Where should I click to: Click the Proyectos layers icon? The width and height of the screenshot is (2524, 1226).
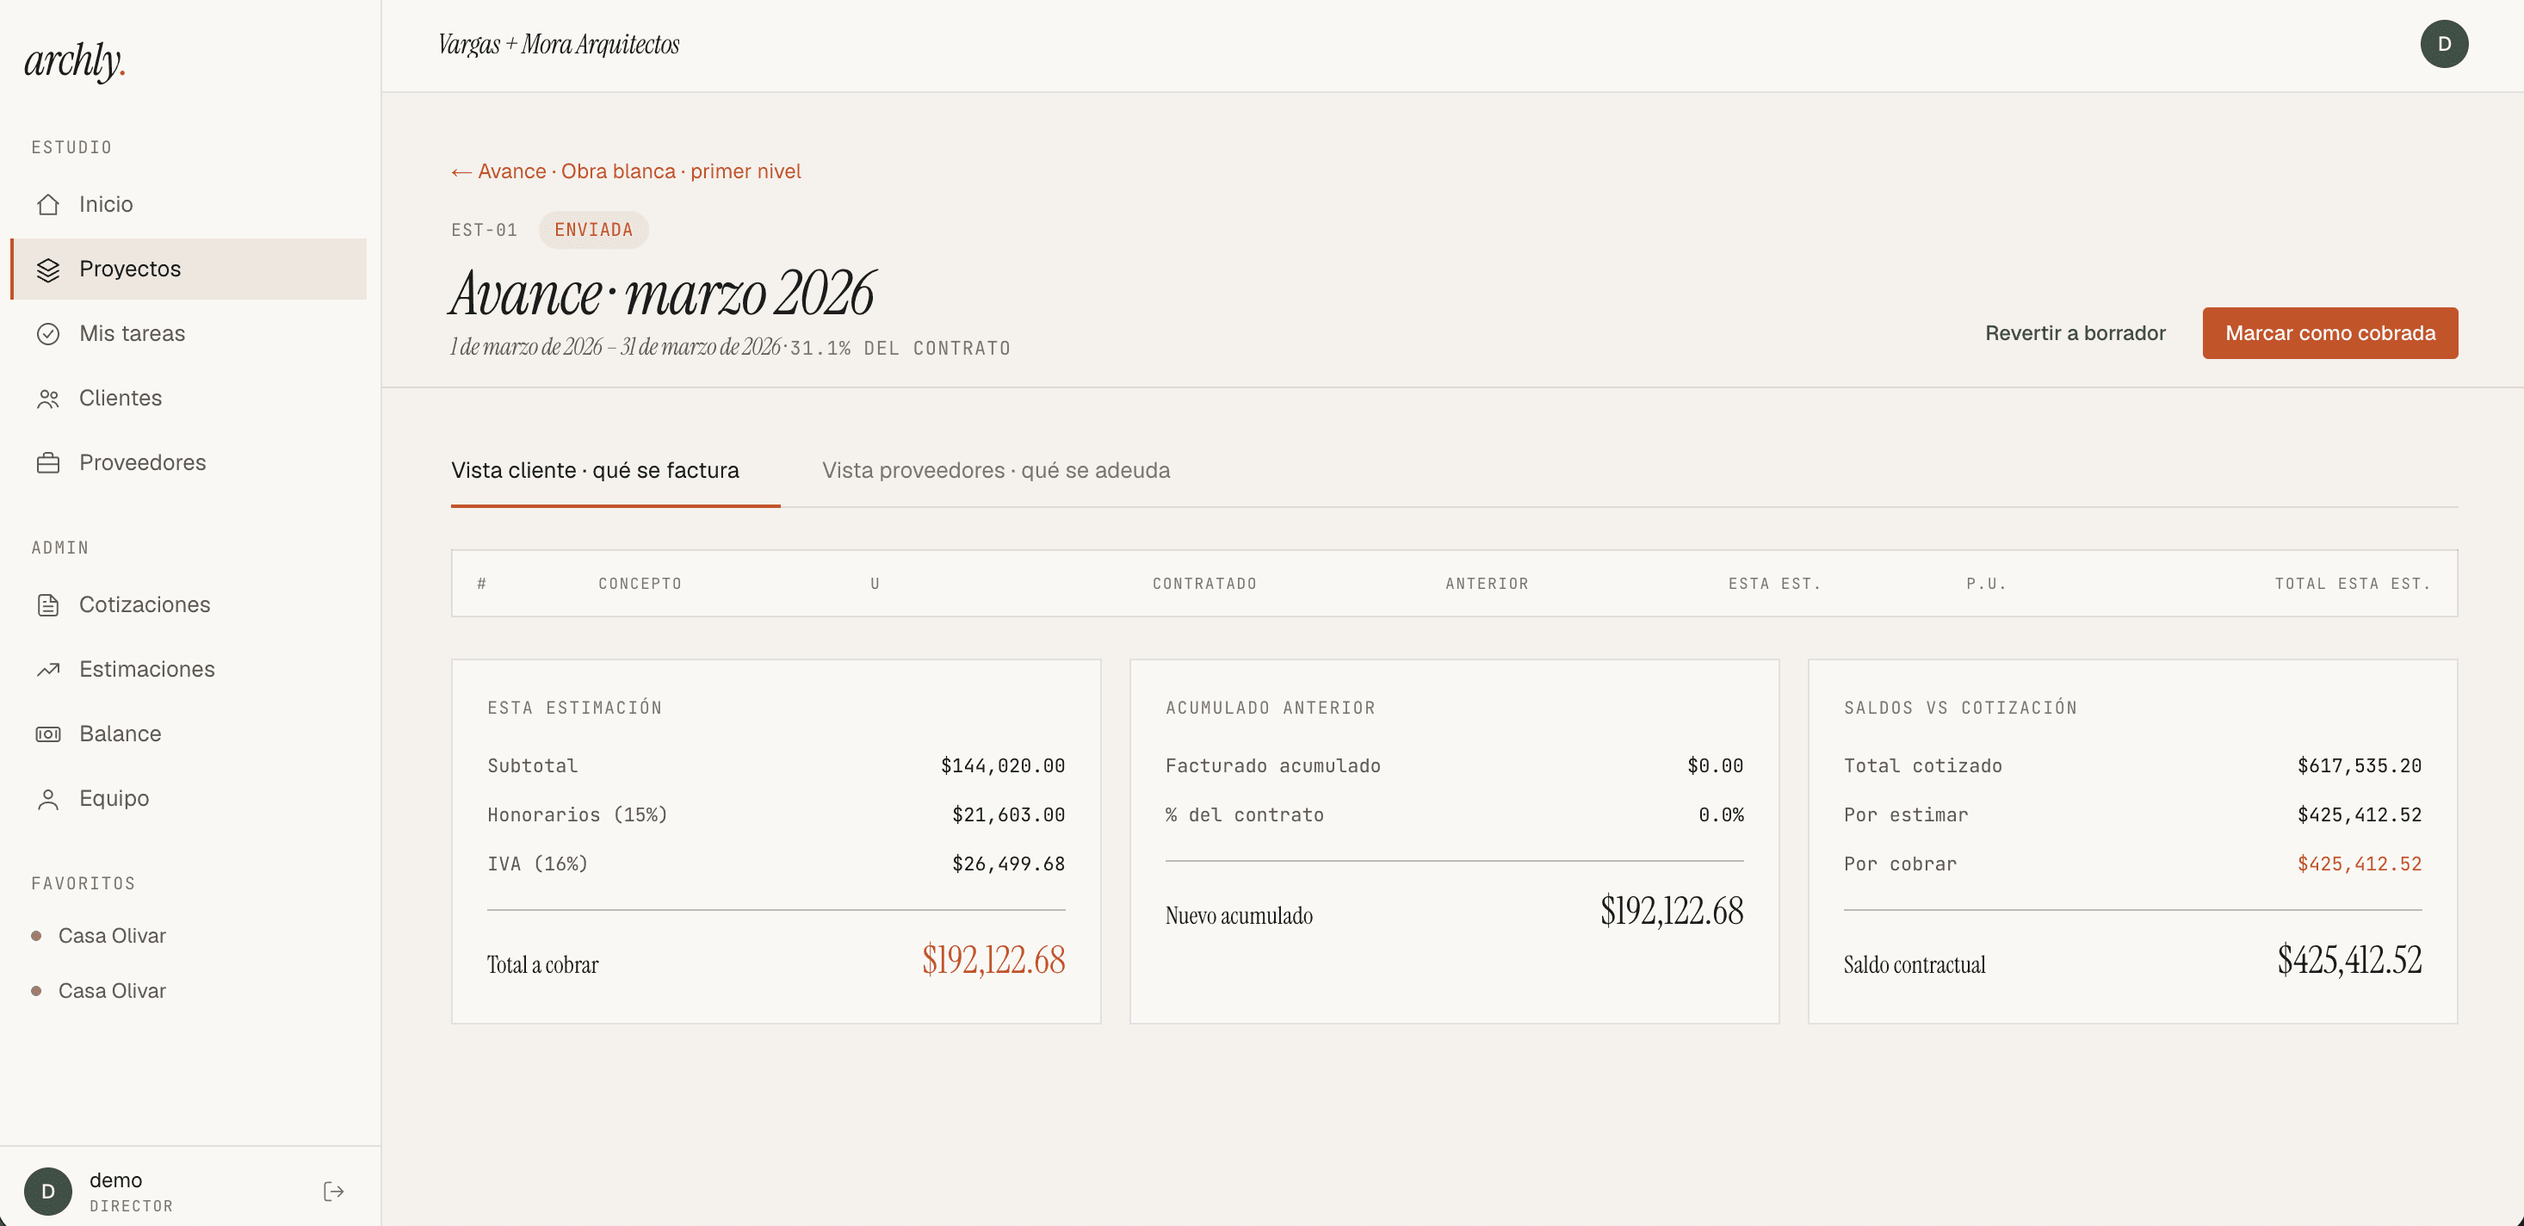click(x=48, y=269)
